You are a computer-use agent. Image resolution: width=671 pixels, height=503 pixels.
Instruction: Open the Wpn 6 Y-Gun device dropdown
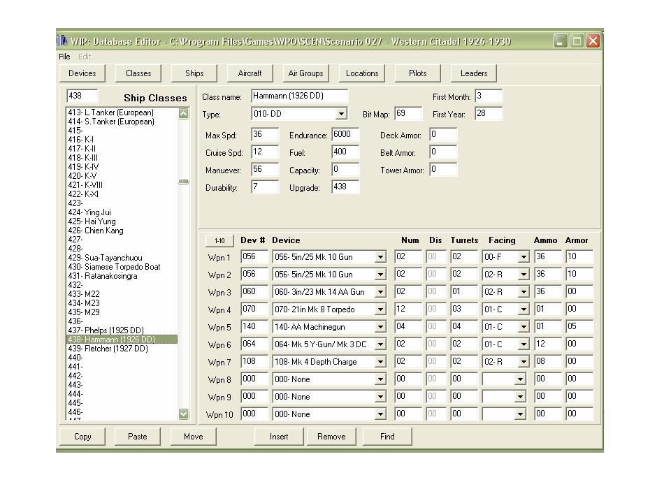coord(380,344)
